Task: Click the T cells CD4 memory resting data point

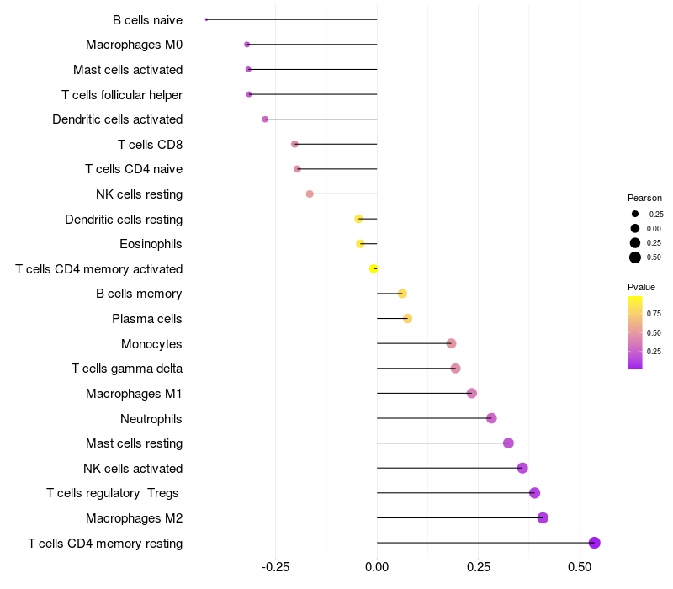Action: [x=594, y=543]
